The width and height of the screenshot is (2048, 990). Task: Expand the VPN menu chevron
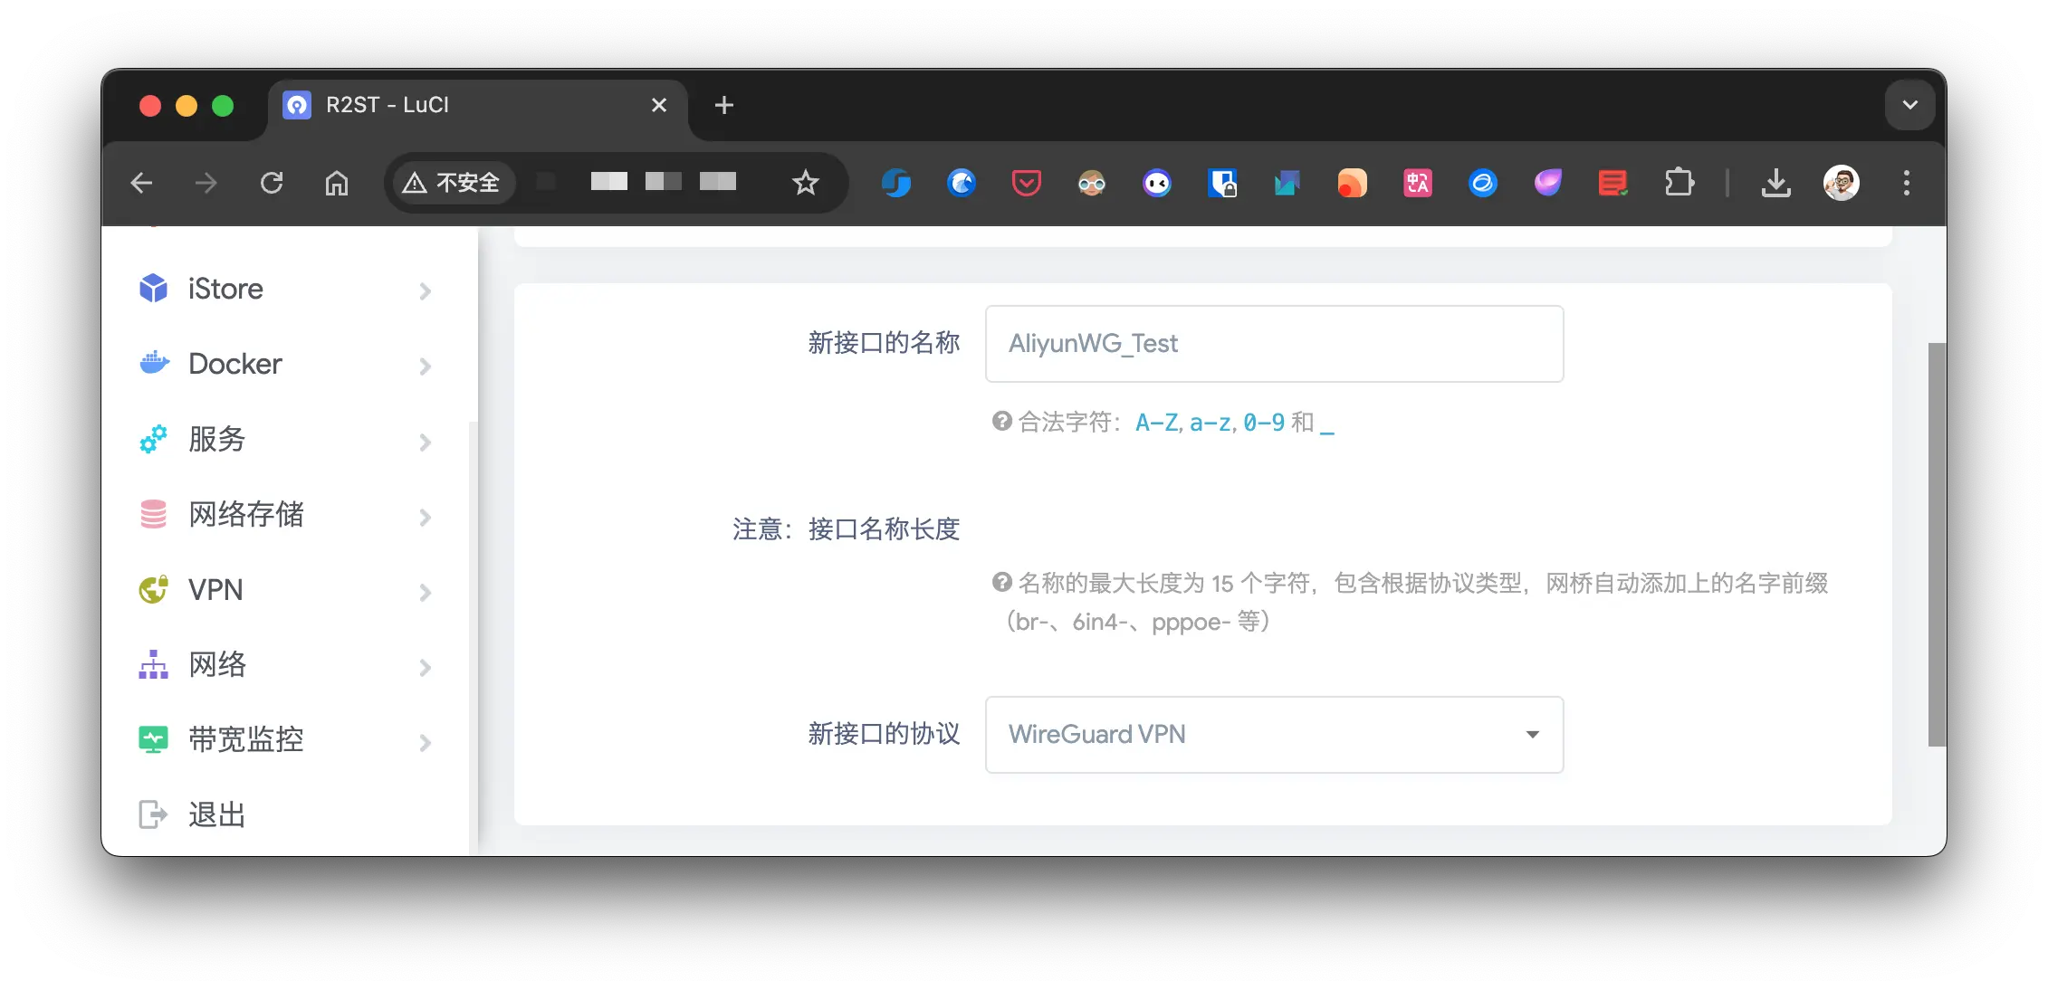[x=425, y=593]
